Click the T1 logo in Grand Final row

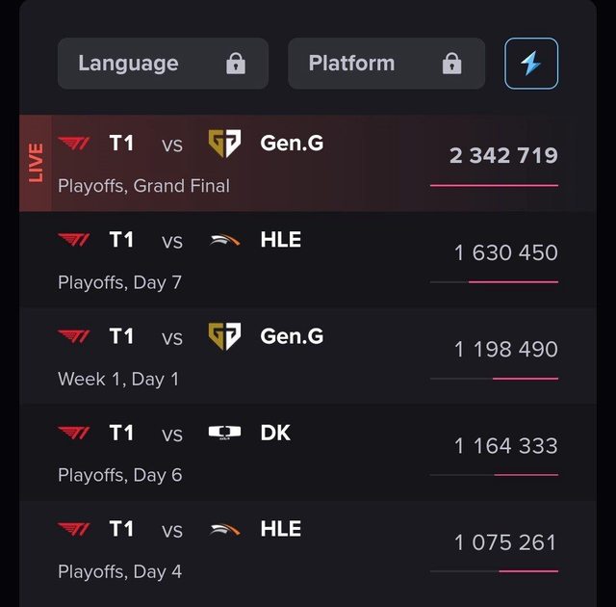74,144
